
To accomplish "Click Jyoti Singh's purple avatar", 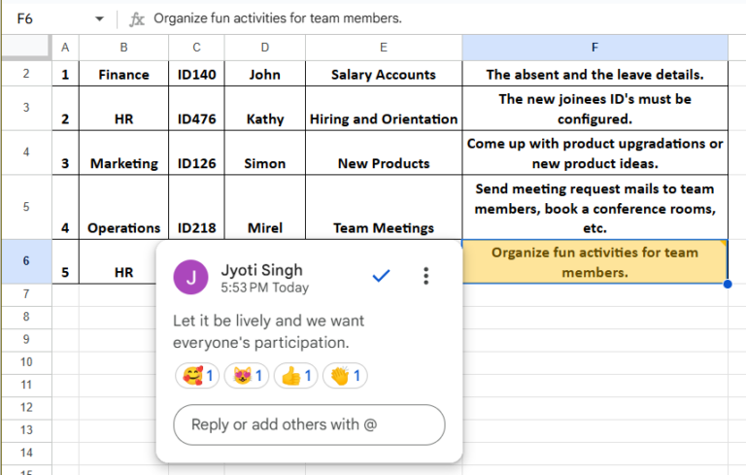I will pos(190,277).
